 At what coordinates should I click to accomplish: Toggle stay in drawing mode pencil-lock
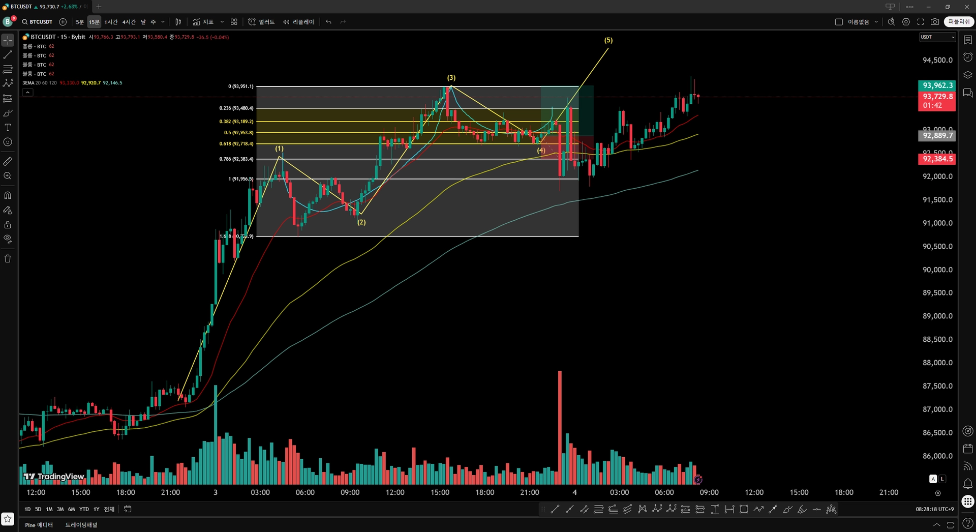coord(8,210)
